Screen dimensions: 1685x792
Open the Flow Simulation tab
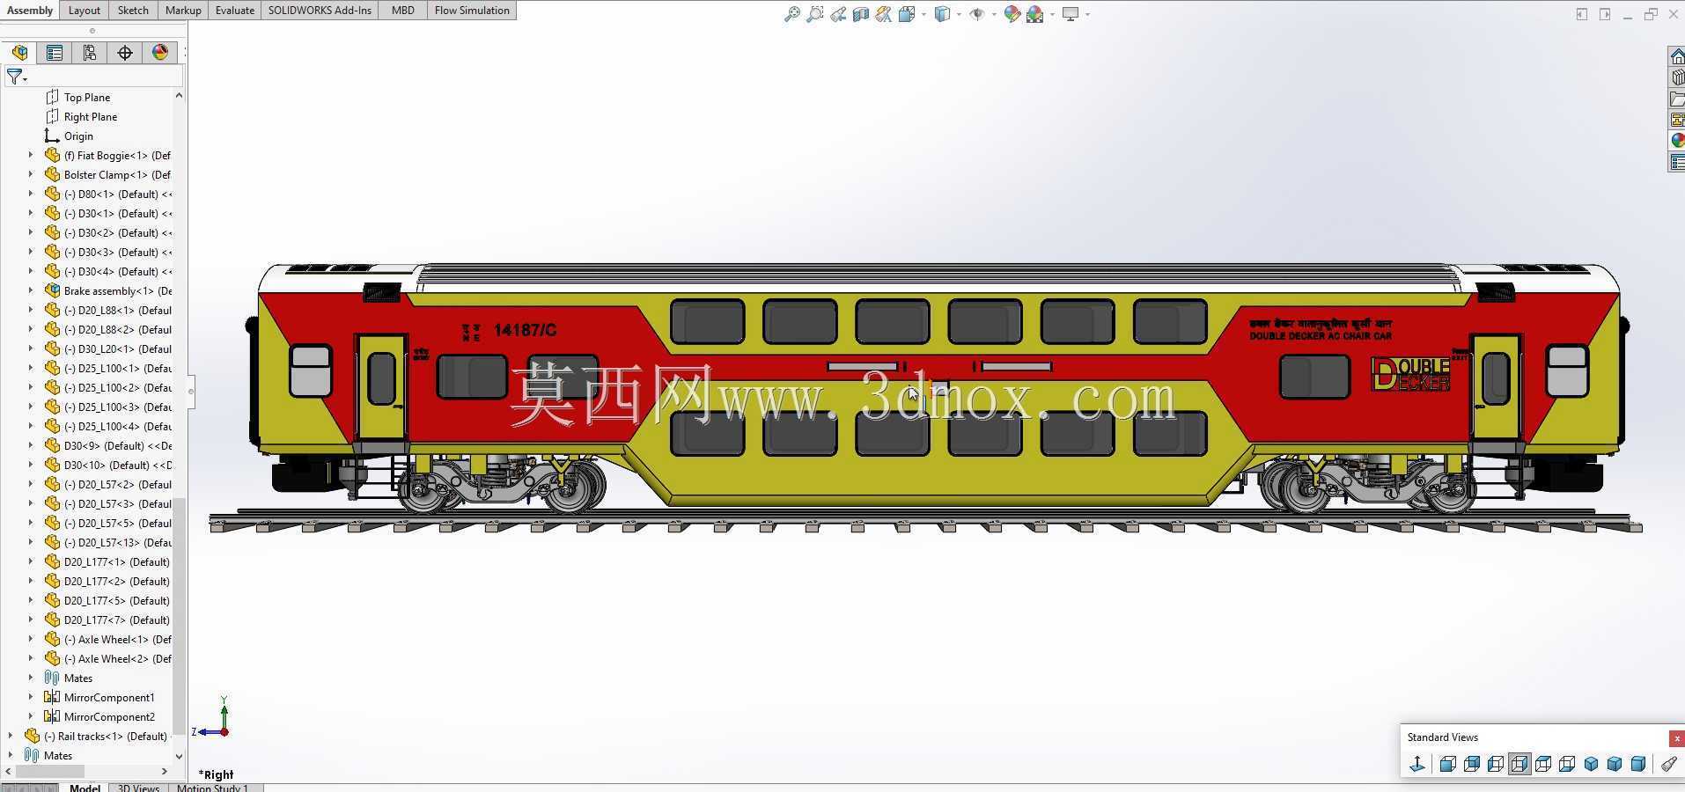click(x=472, y=11)
